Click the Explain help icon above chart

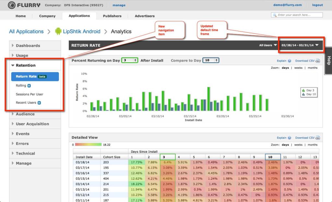point(289,61)
